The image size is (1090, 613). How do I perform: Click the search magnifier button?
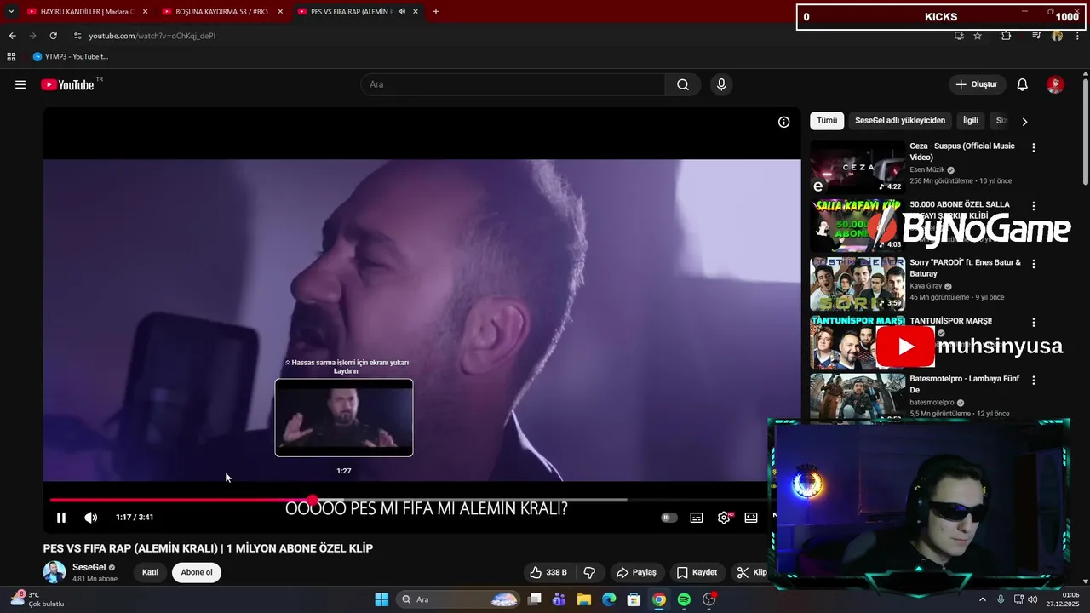tap(683, 84)
